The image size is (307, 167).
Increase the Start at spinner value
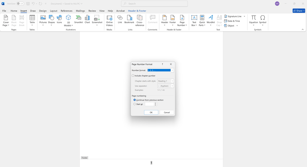(x=156, y=103)
